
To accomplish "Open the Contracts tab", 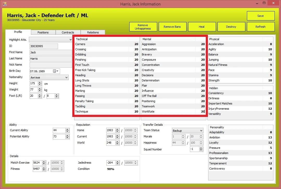I will [x=68, y=32].
